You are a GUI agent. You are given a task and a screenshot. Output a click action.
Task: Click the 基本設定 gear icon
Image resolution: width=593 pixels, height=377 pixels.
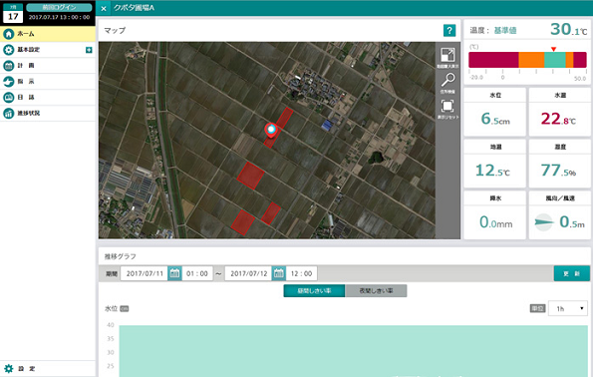[8, 50]
